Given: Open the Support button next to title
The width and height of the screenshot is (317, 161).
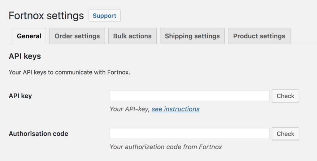Looking at the screenshot, I should click(105, 15).
